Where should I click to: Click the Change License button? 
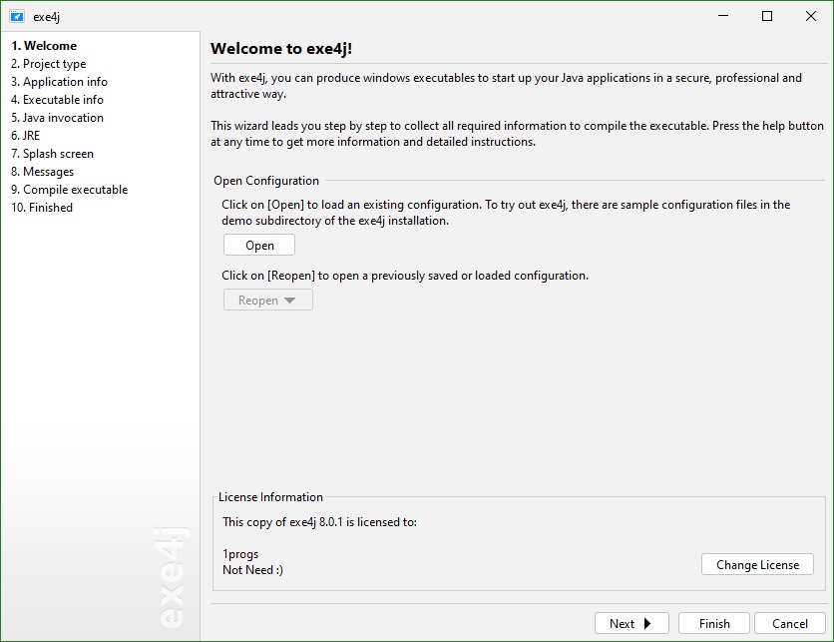click(757, 564)
